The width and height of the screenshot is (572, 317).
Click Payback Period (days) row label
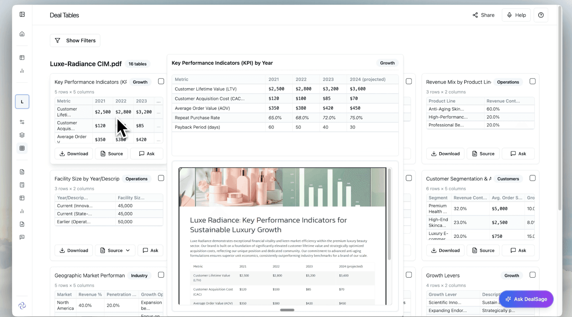[197, 127]
